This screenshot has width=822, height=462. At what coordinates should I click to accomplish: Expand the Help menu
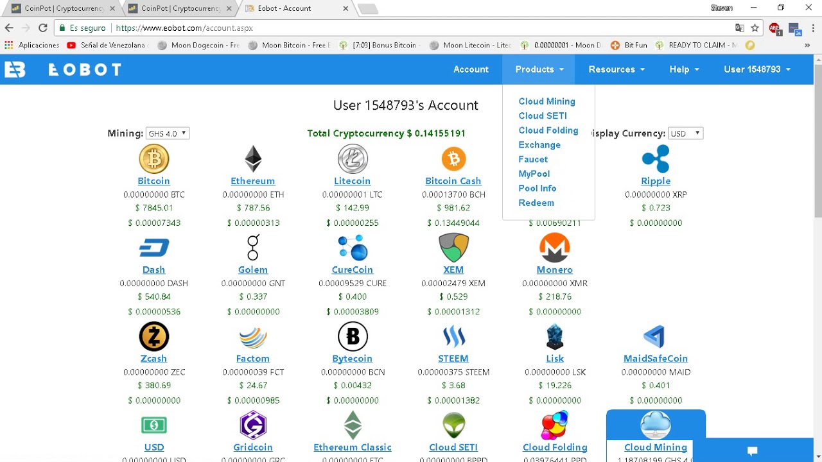pyautogui.click(x=684, y=69)
